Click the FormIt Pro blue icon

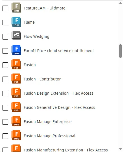coord(16,50)
